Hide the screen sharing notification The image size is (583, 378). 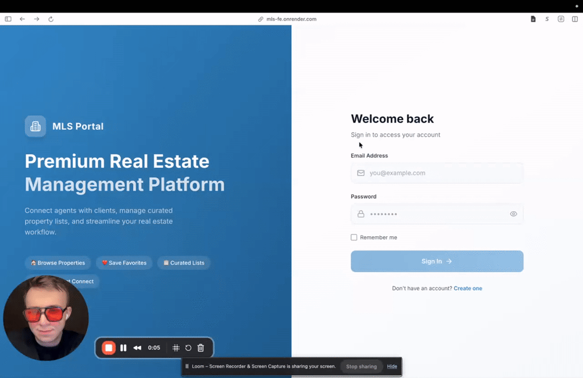tap(392, 366)
